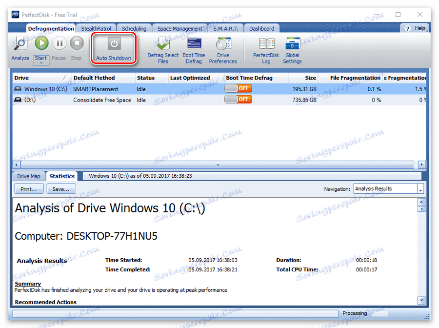Click the Windows 10 (C:\) drive icon
Screen dimensions: 439x328
pyautogui.click(x=18, y=89)
